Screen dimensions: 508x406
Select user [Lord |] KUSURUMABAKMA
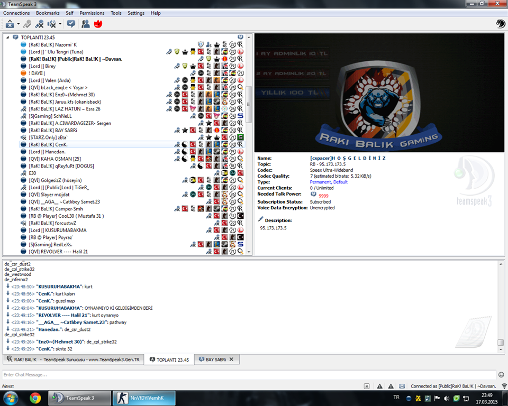[x=58, y=230]
